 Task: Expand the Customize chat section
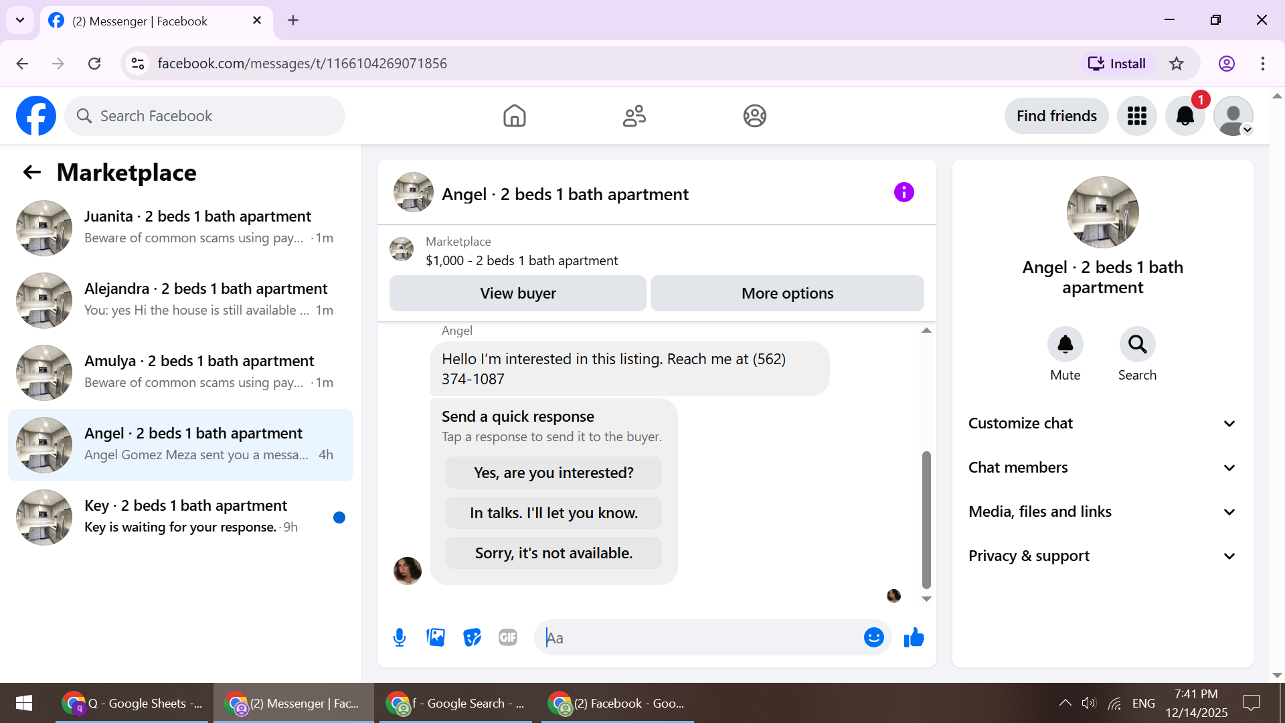(1102, 423)
